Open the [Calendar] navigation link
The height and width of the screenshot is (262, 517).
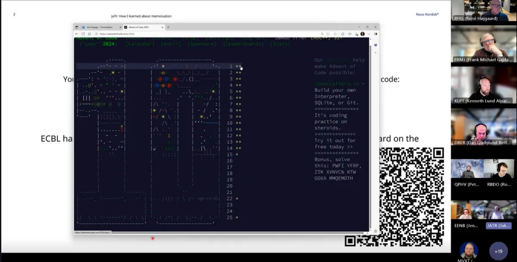click(x=140, y=44)
